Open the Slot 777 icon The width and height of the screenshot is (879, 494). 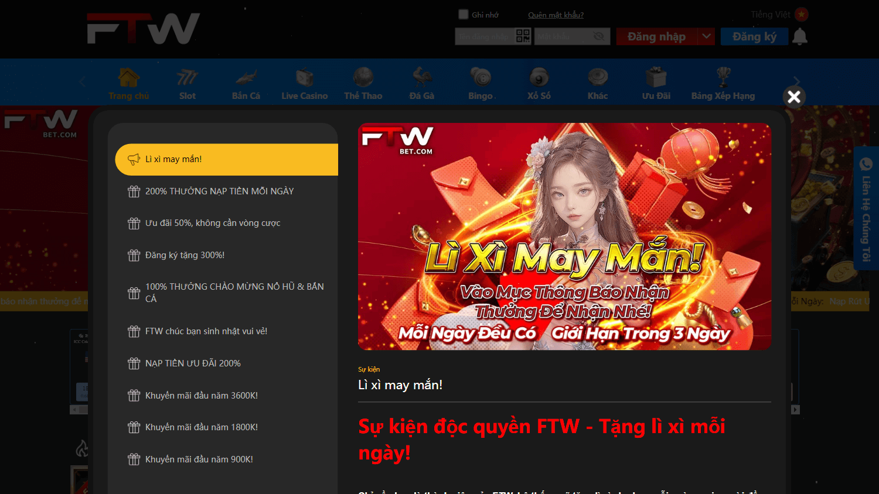click(x=188, y=77)
